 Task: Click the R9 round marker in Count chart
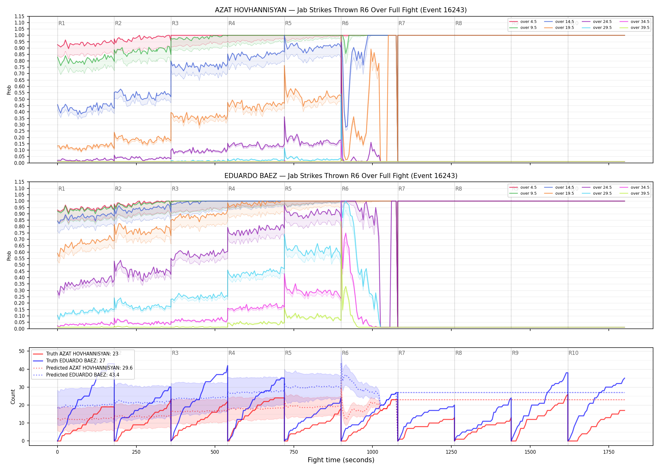[x=515, y=353]
